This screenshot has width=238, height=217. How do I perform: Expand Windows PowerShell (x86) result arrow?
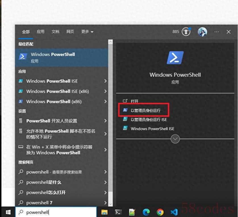pos(105,101)
